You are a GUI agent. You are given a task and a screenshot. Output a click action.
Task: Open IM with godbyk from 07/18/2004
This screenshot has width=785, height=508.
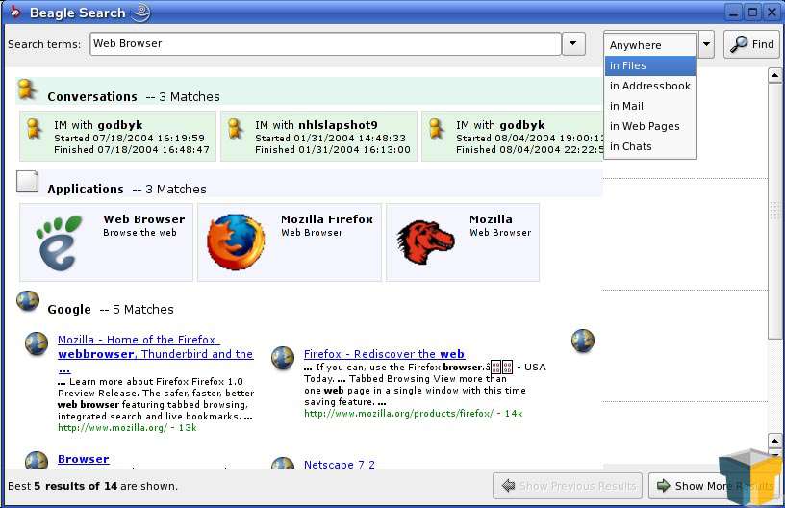tap(118, 136)
